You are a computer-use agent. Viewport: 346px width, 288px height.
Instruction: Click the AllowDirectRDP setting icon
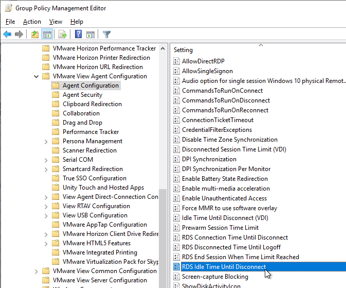coord(176,61)
